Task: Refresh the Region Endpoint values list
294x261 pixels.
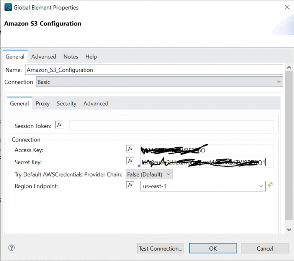Action: [x=270, y=184]
